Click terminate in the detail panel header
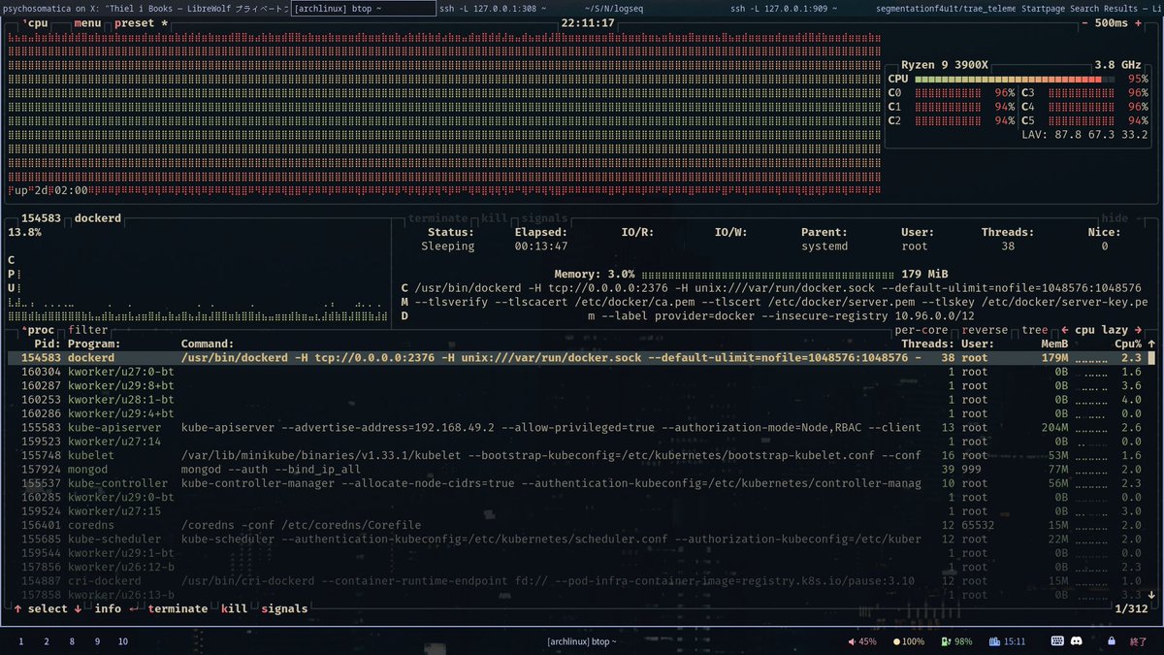 pyautogui.click(x=437, y=218)
